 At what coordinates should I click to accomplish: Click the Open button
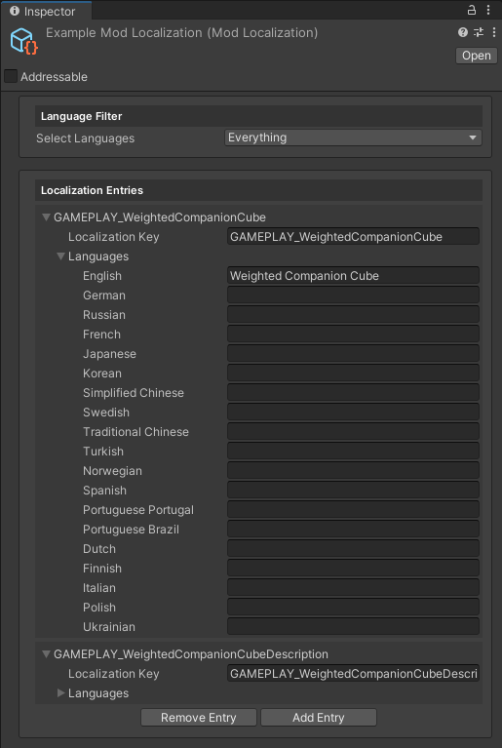pos(477,56)
